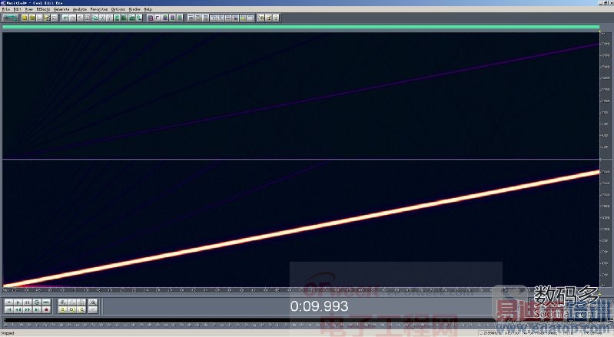614x337 pixels.
Task: Click the Redo toolbar icon next to Undo
Action: 72,18
